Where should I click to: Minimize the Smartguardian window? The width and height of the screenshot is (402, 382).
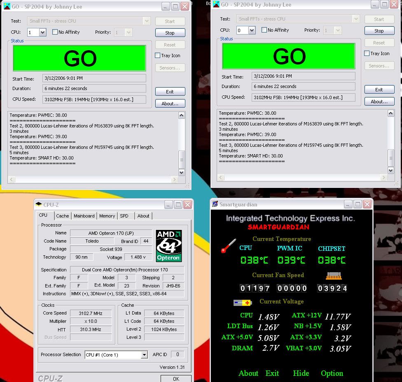pyautogui.click(x=348, y=204)
